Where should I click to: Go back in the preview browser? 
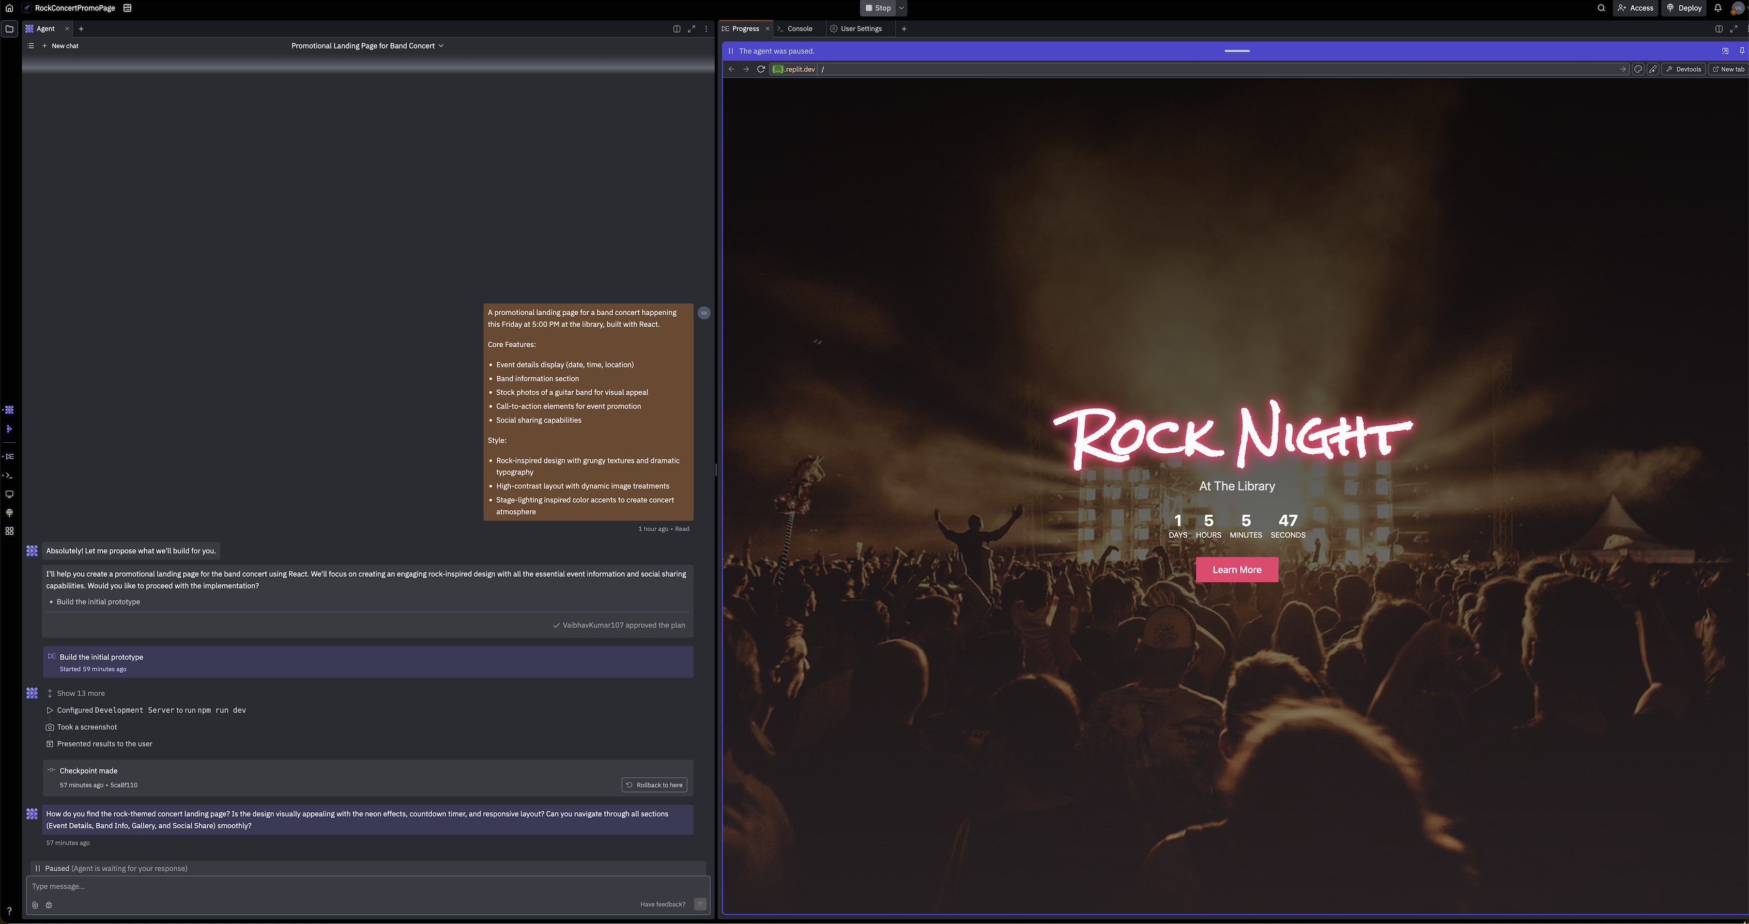pos(731,69)
